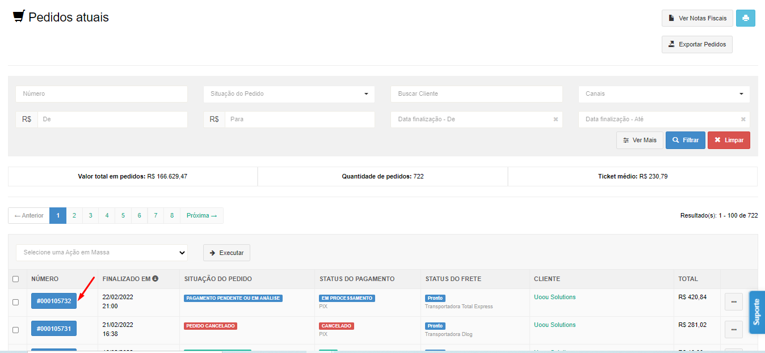Click the Pedido cancelado status badge
The image size is (765, 353).
tap(210, 326)
